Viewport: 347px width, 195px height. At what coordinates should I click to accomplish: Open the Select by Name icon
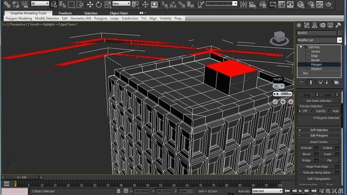point(63,4)
